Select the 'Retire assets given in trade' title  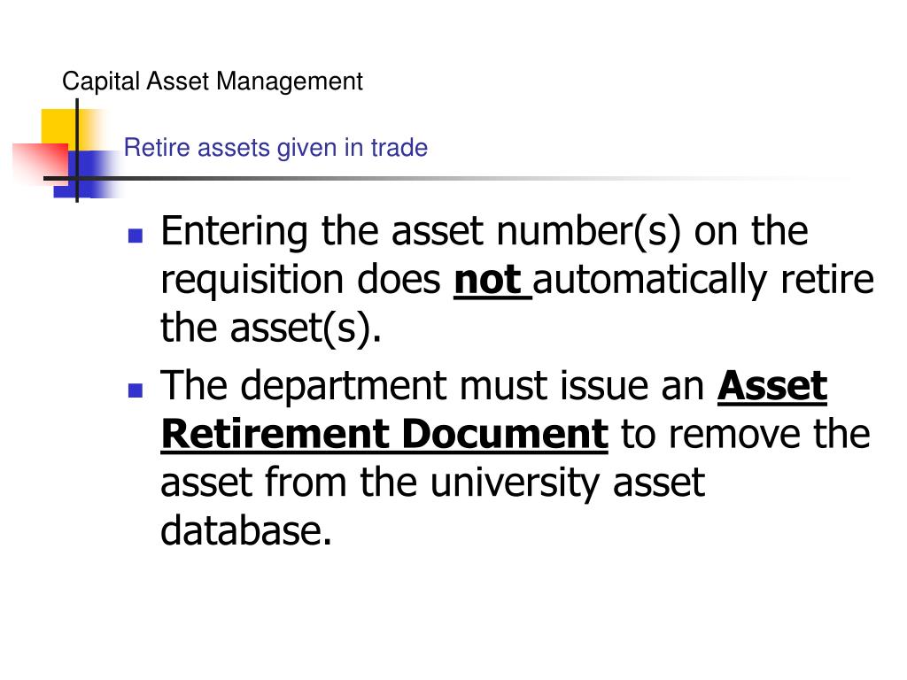(276, 148)
